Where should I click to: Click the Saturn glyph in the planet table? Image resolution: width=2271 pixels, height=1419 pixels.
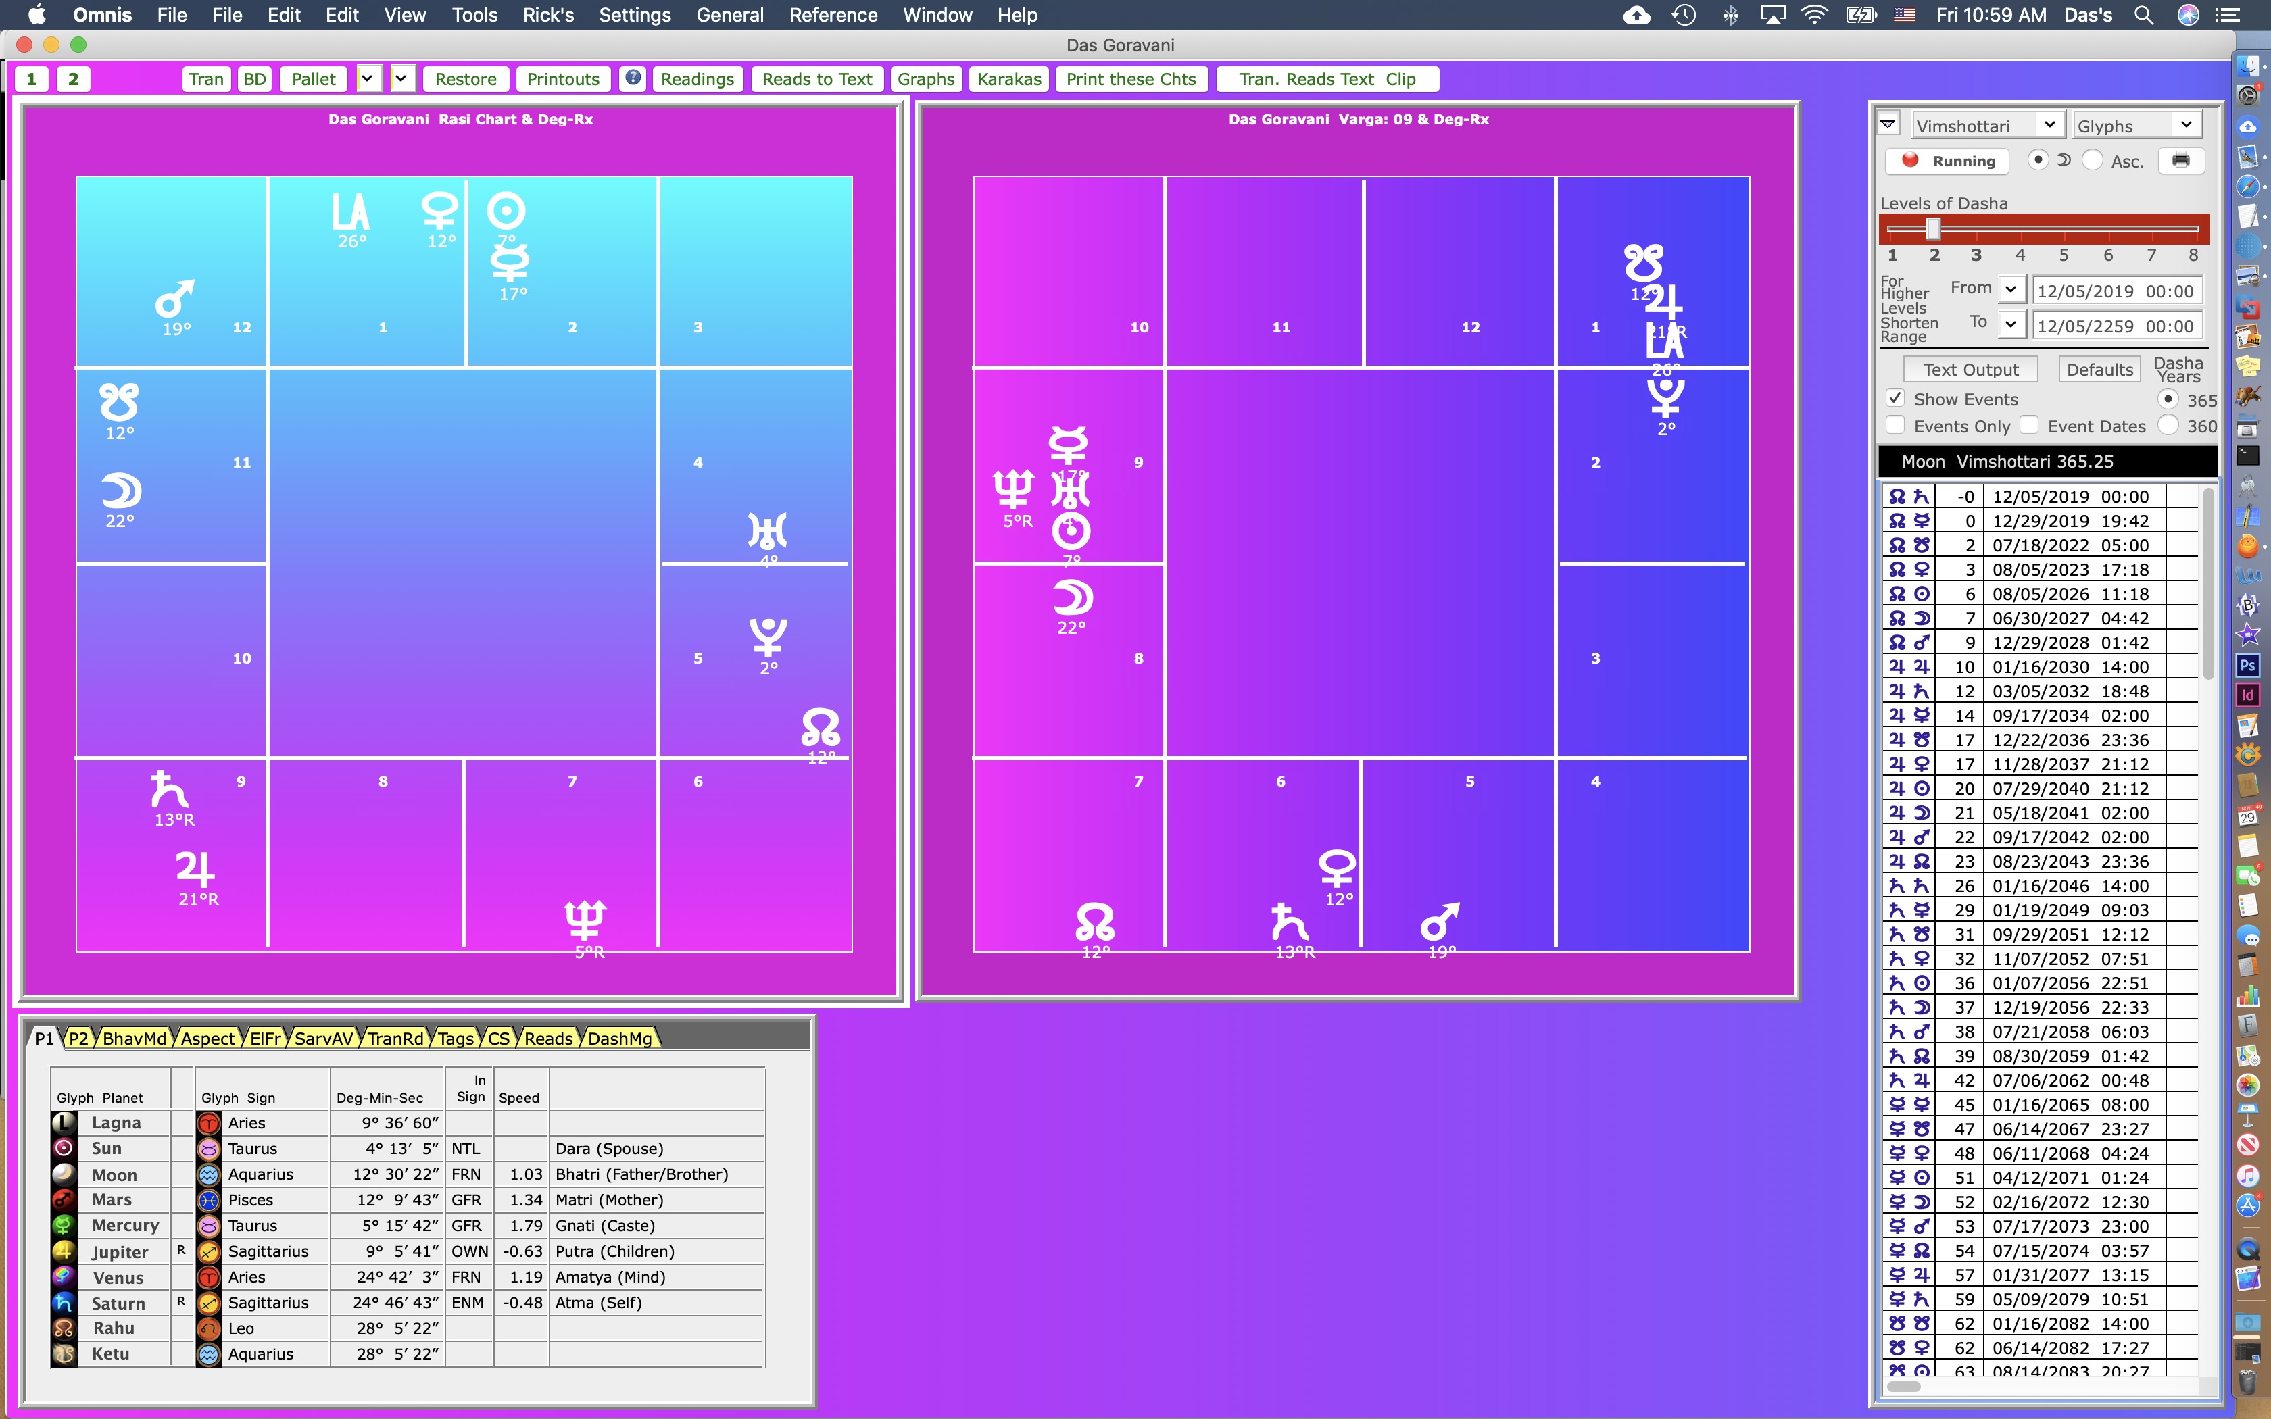[64, 1303]
